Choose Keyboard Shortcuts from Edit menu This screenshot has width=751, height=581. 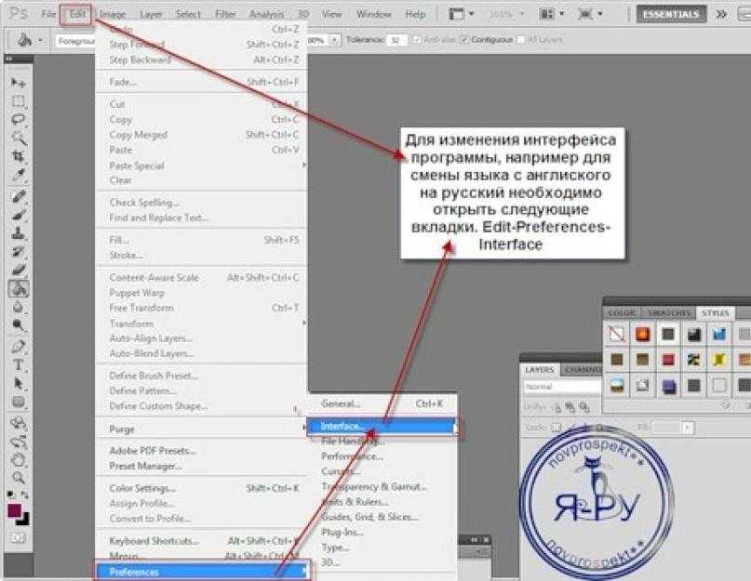[x=201, y=541]
